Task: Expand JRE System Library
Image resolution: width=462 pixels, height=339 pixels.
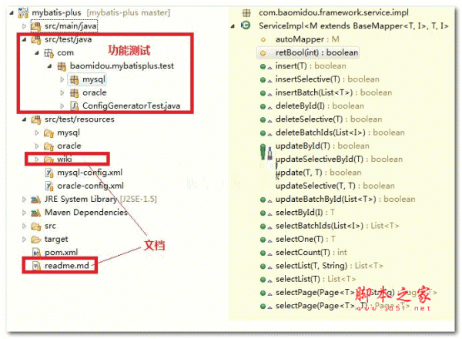Action: [x=24, y=200]
